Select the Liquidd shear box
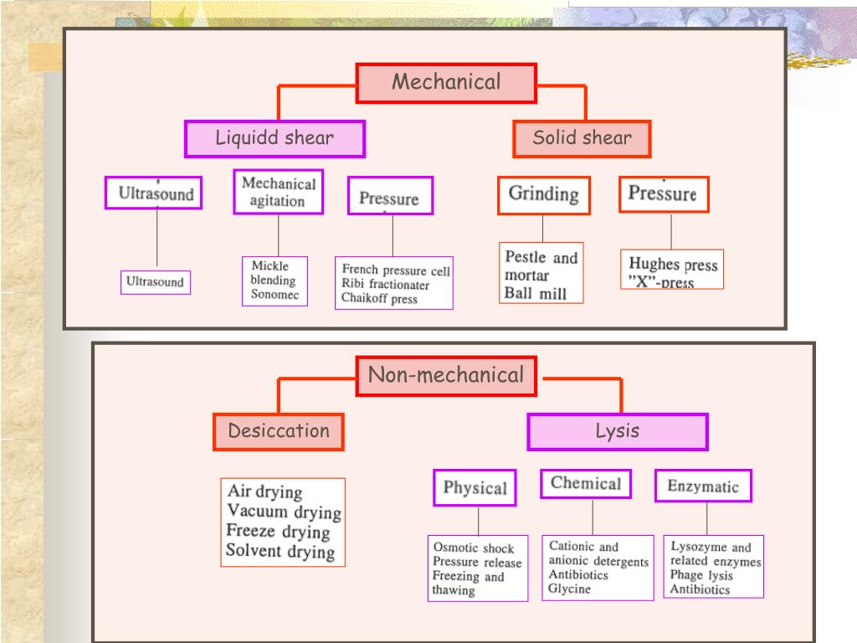Viewport: 857px width, 643px height. point(275,139)
